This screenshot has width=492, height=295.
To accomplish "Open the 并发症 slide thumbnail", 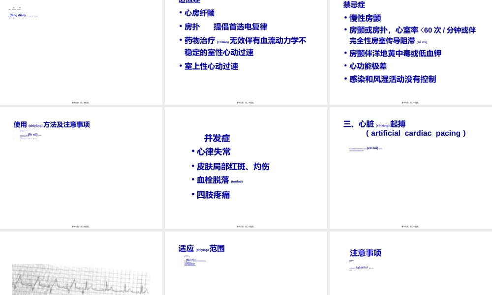I will tap(246, 168).
